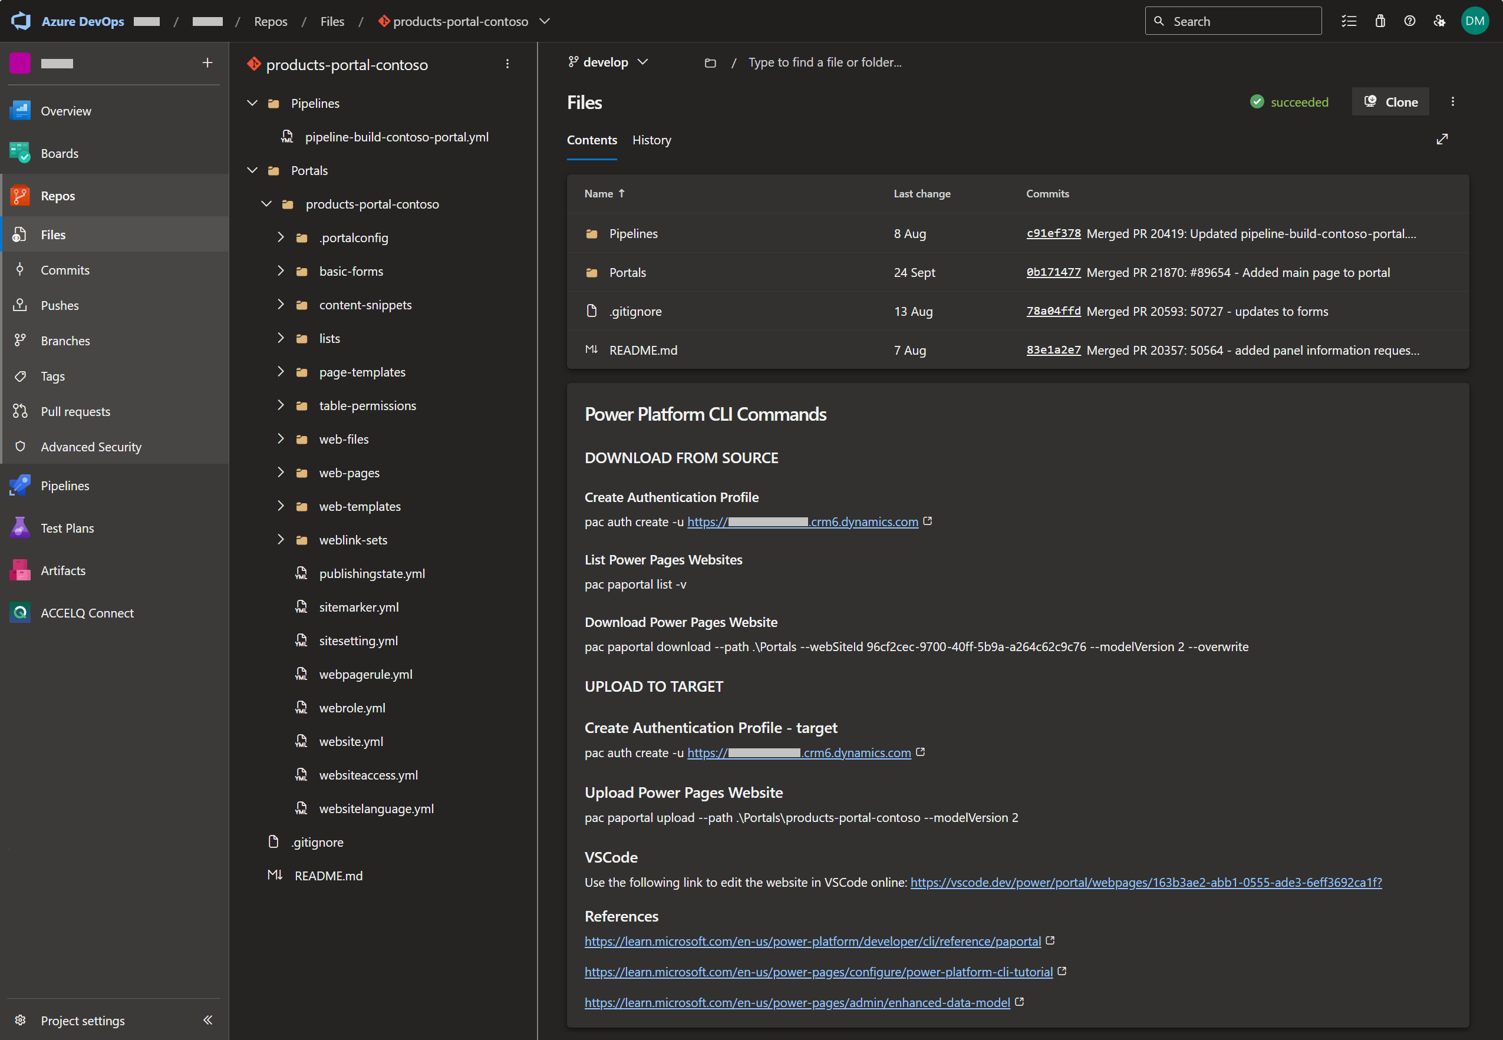The width and height of the screenshot is (1503, 1040).
Task: Enter full screen with expand-arrows icon
Action: [1442, 140]
